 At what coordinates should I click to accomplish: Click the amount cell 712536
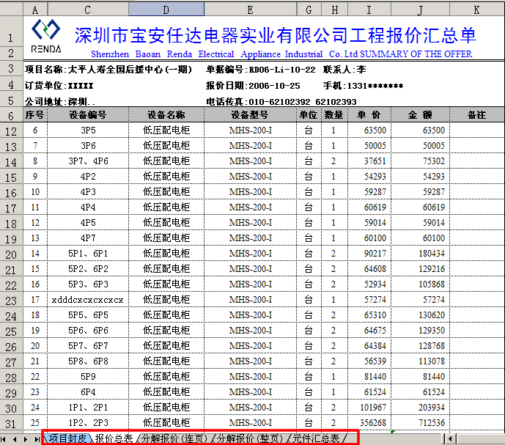420,423
